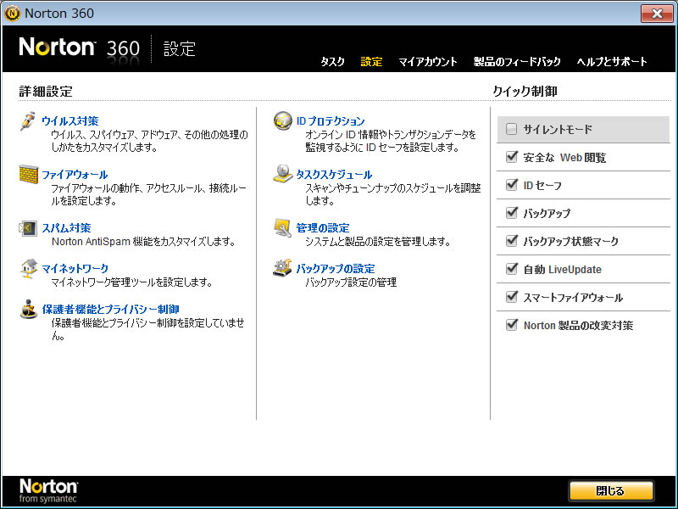The width and height of the screenshot is (678, 509).
Task: Click the バックアップの設定 gear icon
Action: click(282, 269)
